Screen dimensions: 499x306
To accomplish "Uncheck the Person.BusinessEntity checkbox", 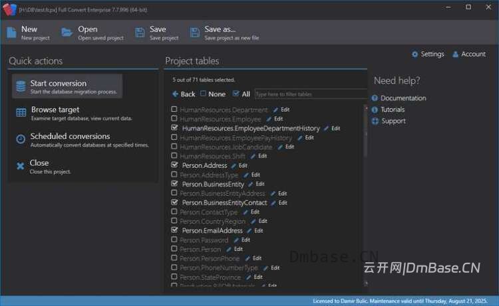I will click(x=174, y=183).
